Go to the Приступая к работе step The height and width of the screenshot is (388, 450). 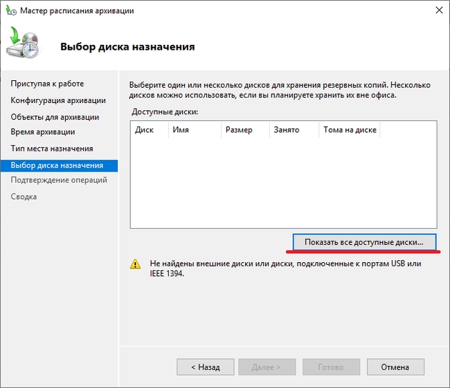tap(47, 84)
